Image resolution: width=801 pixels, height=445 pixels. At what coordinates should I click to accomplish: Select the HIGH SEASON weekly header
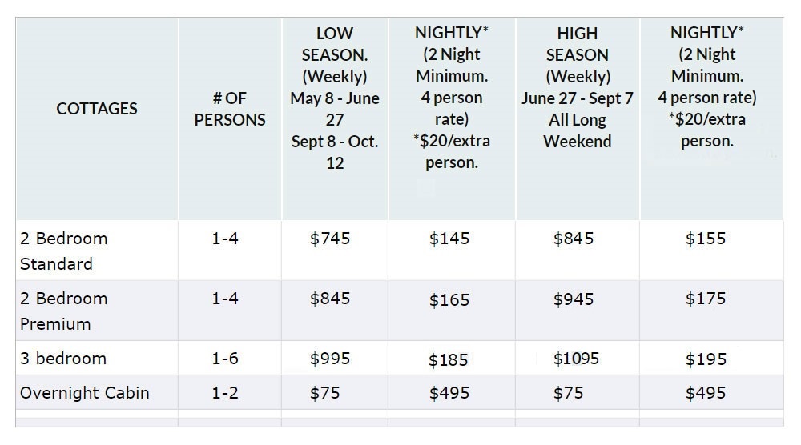coord(578,87)
